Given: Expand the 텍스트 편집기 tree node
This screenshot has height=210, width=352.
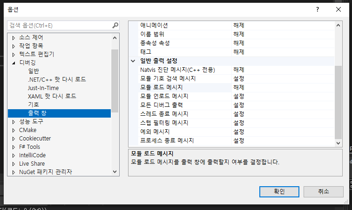Looking at the screenshot, I should [x=14, y=55].
